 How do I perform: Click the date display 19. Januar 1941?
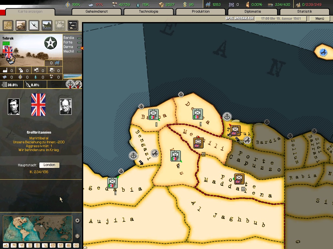click(x=281, y=19)
